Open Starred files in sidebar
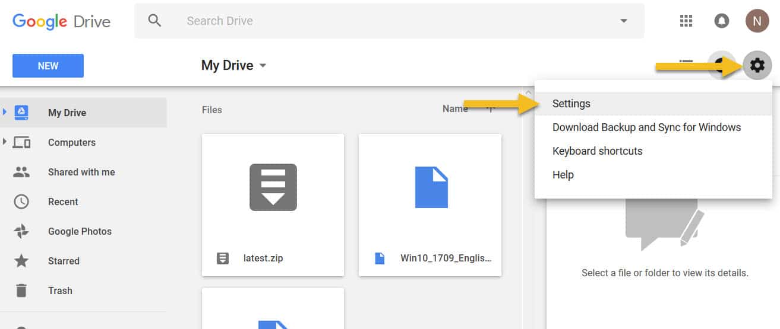Image resolution: width=780 pixels, height=329 pixels. (x=64, y=261)
